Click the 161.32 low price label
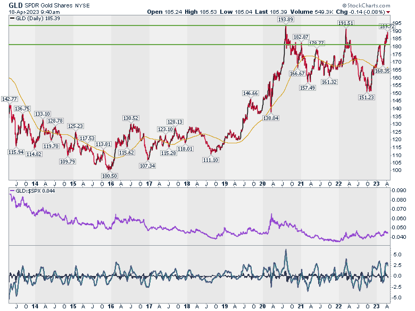415x311 pixels. [329, 82]
